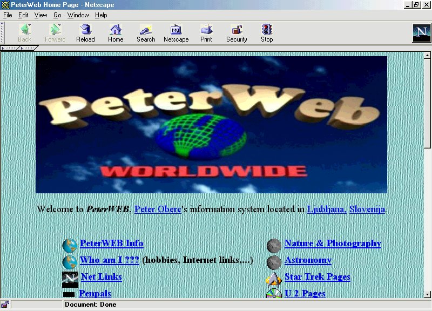Open the U 2 Pages link
The height and width of the screenshot is (311, 432).
(305, 293)
